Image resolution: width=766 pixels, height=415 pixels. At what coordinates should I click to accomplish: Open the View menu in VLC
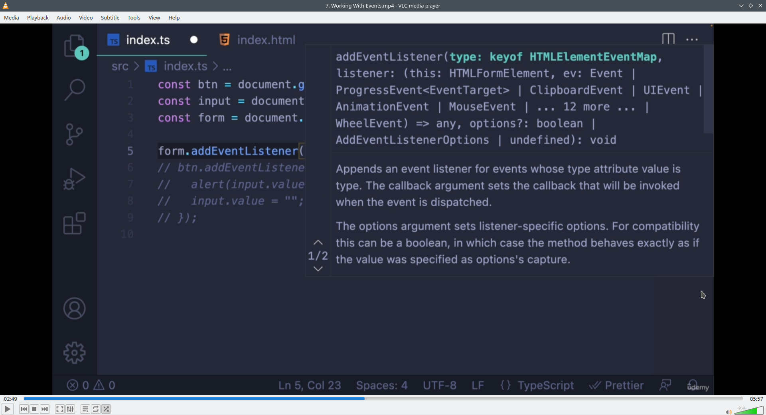pos(154,18)
